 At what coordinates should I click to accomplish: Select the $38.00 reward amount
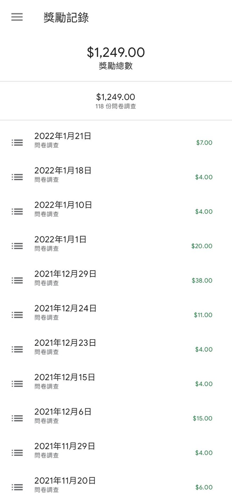tap(202, 280)
